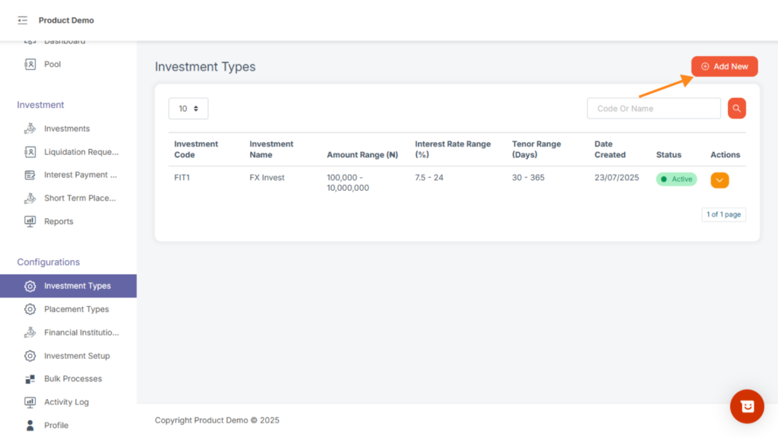Select Liquidation Requests in the sidebar
Viewport: 778px width, 437px height.
coord(81,152)
